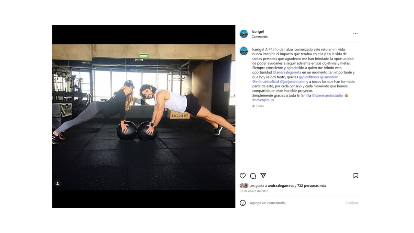Click the Publicar button
This screenshot has width=414, height=233.
click(352, 203)
